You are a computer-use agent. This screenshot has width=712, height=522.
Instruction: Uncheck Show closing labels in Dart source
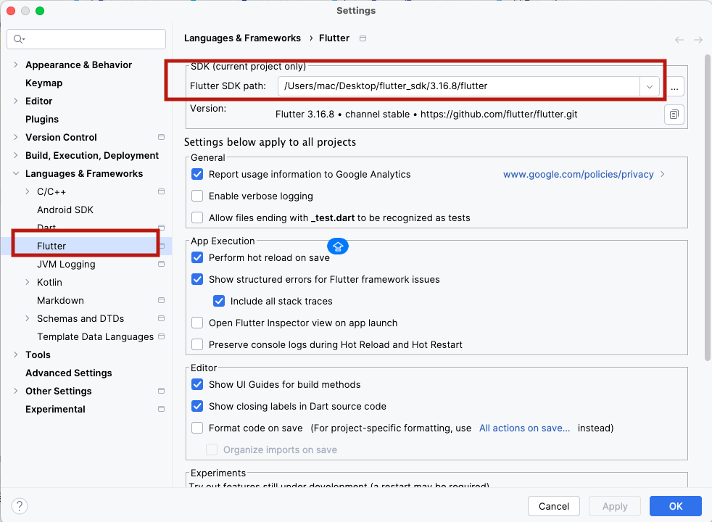[x=197, y=407]
